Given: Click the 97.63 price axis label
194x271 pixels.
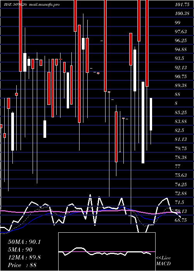Looking at the screenshot, I should [181, 32].
